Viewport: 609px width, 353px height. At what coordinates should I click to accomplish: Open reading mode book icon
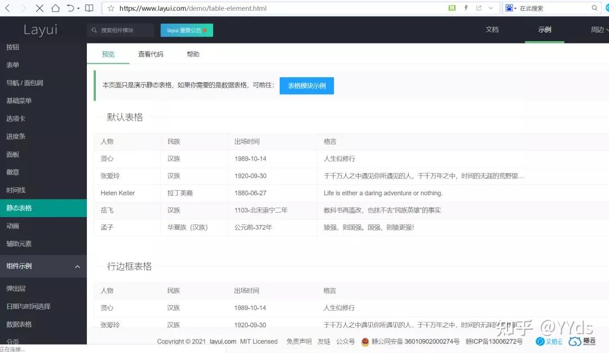(89, 8)
